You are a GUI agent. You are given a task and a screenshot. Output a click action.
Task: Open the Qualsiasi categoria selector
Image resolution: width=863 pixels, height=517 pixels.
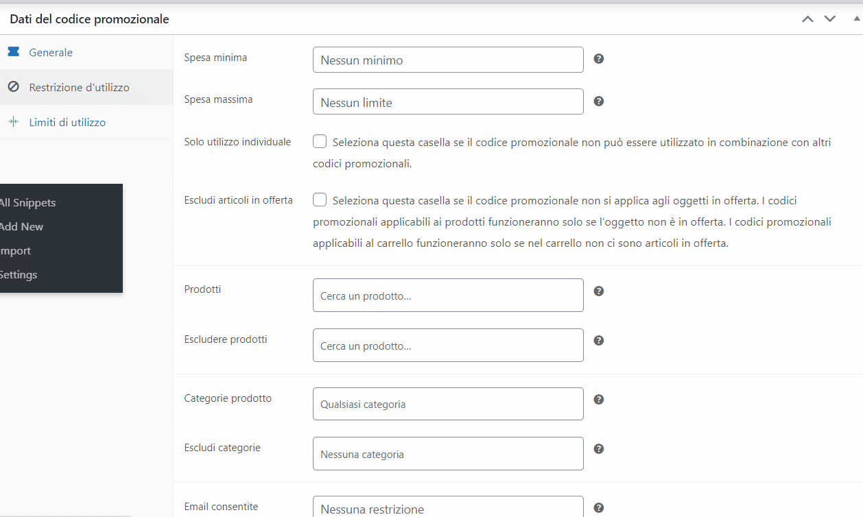click(448, 404)
